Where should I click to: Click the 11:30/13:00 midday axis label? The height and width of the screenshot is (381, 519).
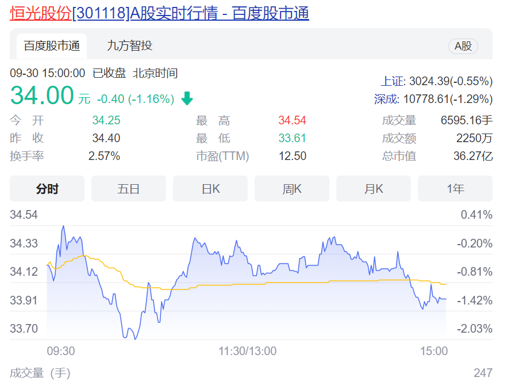248,351
